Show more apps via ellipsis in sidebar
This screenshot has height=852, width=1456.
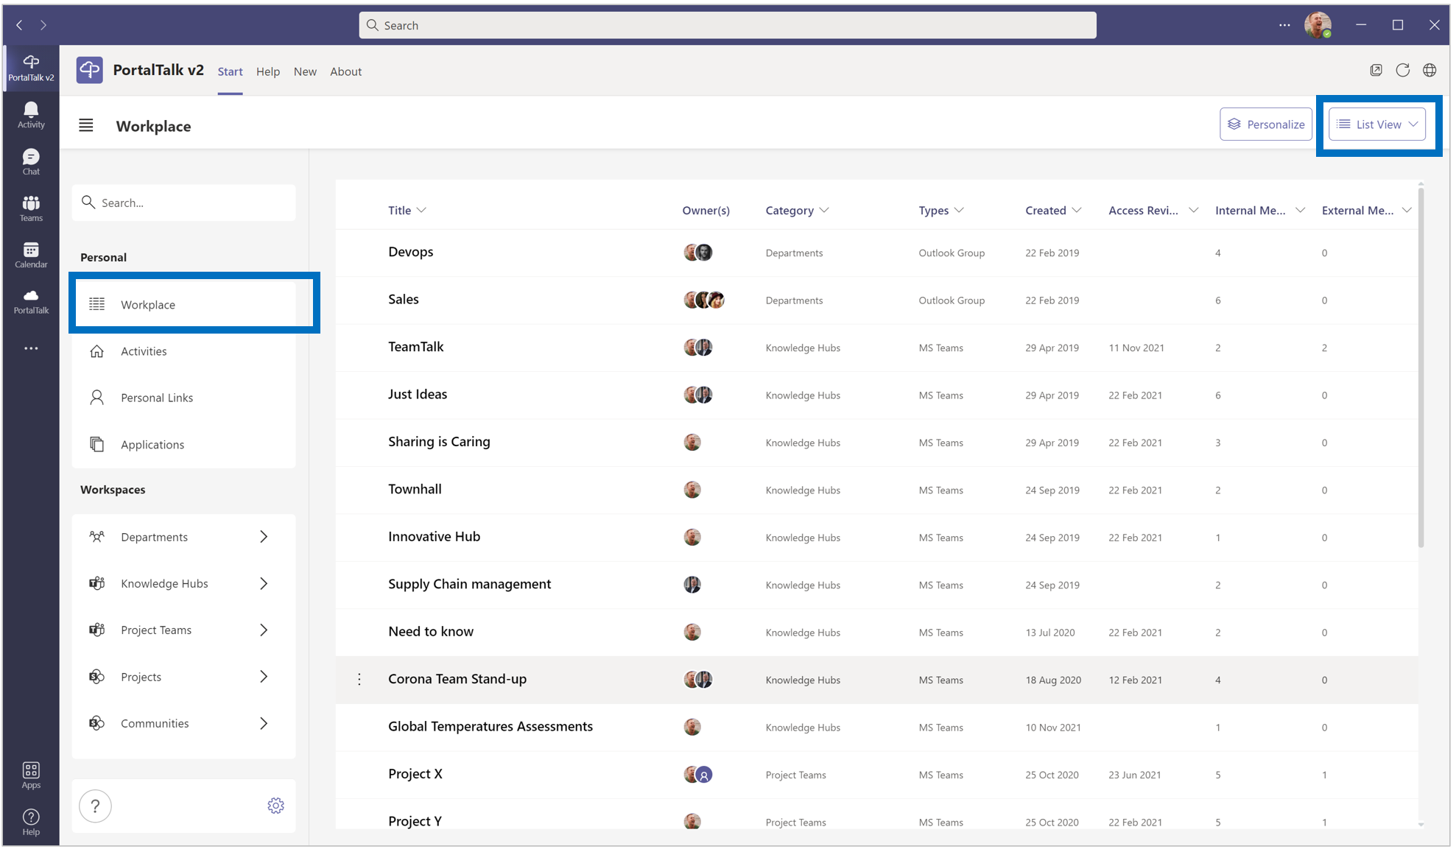coord(31,348)
